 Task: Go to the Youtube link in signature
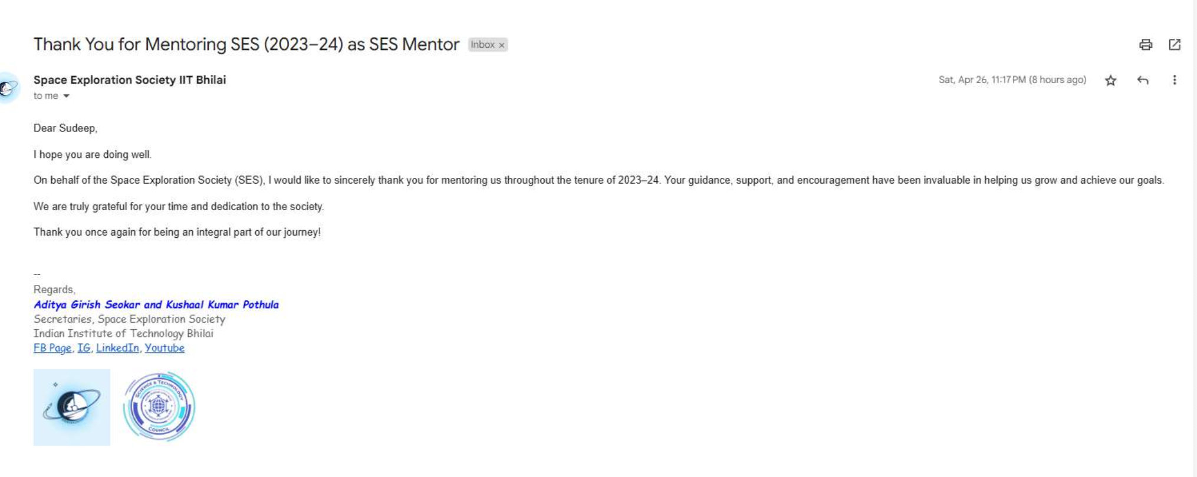165,348
